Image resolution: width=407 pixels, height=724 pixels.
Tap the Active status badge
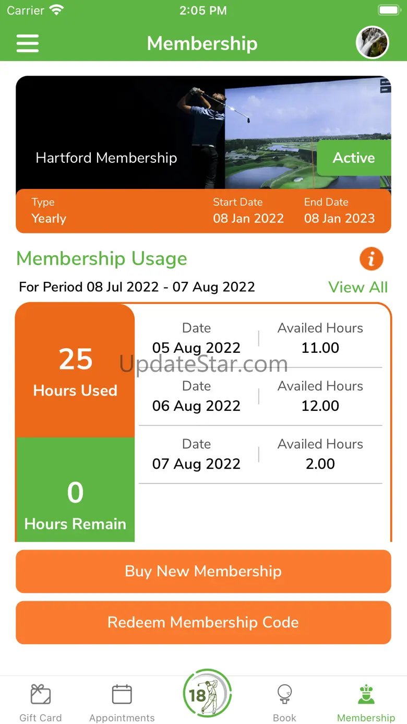click(354, 158)
